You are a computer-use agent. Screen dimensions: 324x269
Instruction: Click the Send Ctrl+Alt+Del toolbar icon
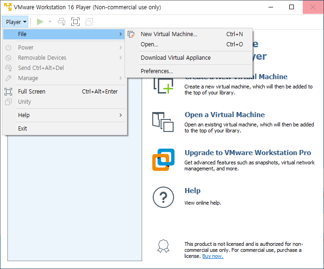(x=62, y=22)
